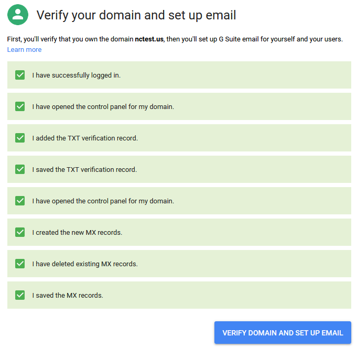Screen dimensions: 357x348
Task: Click the 'I created the new MX records.' label
Action: coord(77,232)
